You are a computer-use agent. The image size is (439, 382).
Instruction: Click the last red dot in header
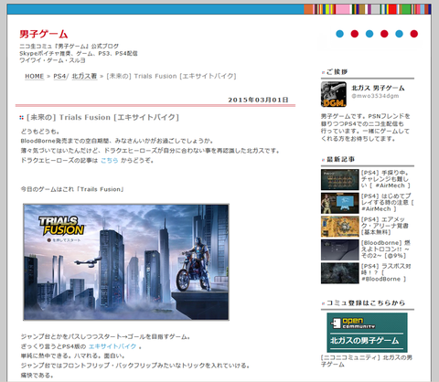click(414, 34)
